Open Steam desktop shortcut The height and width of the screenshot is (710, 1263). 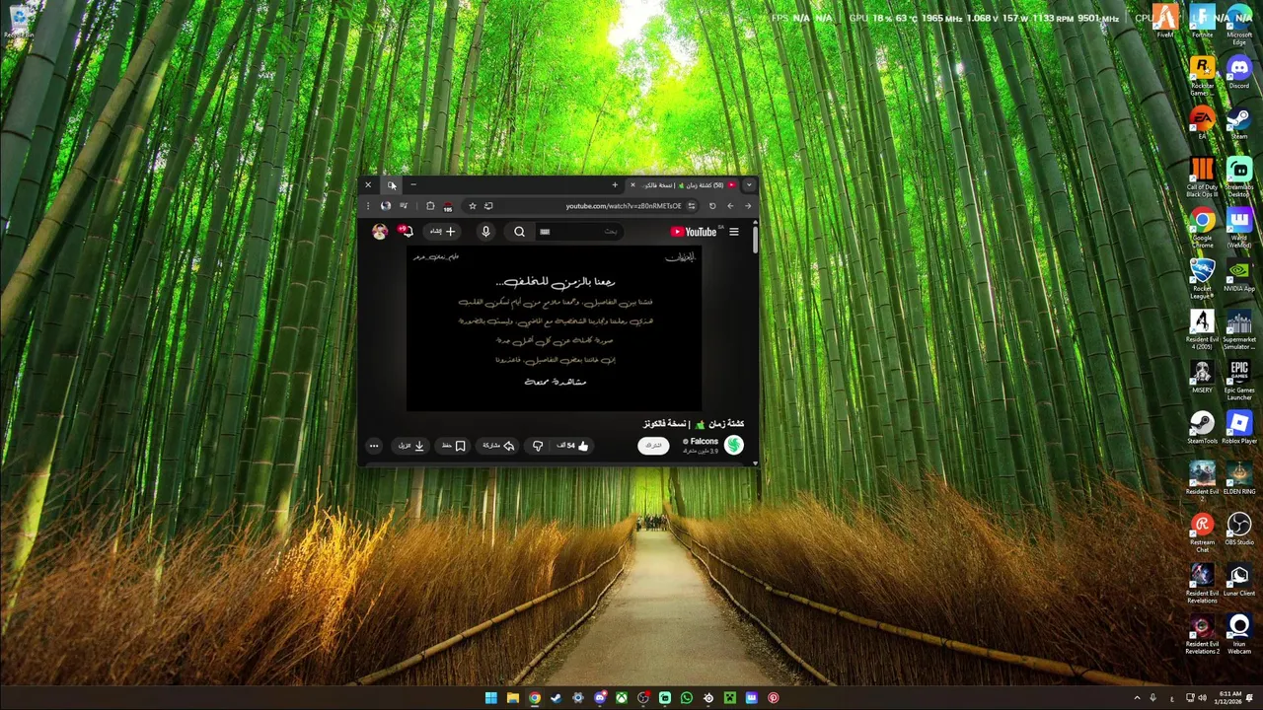coord(1239,123)
